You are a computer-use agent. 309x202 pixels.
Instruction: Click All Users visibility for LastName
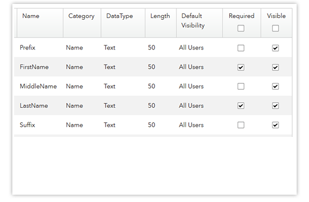tap(191, 105)
